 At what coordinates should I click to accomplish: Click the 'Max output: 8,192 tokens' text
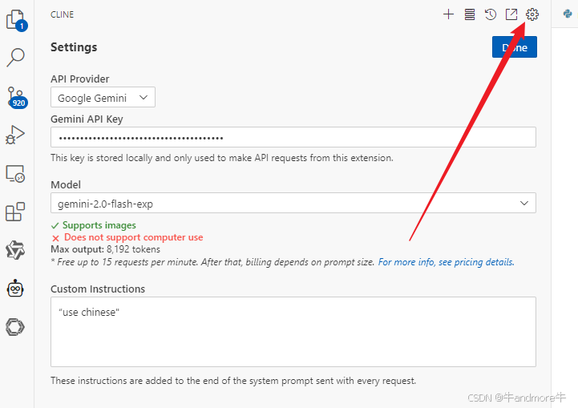coord(106,249)
